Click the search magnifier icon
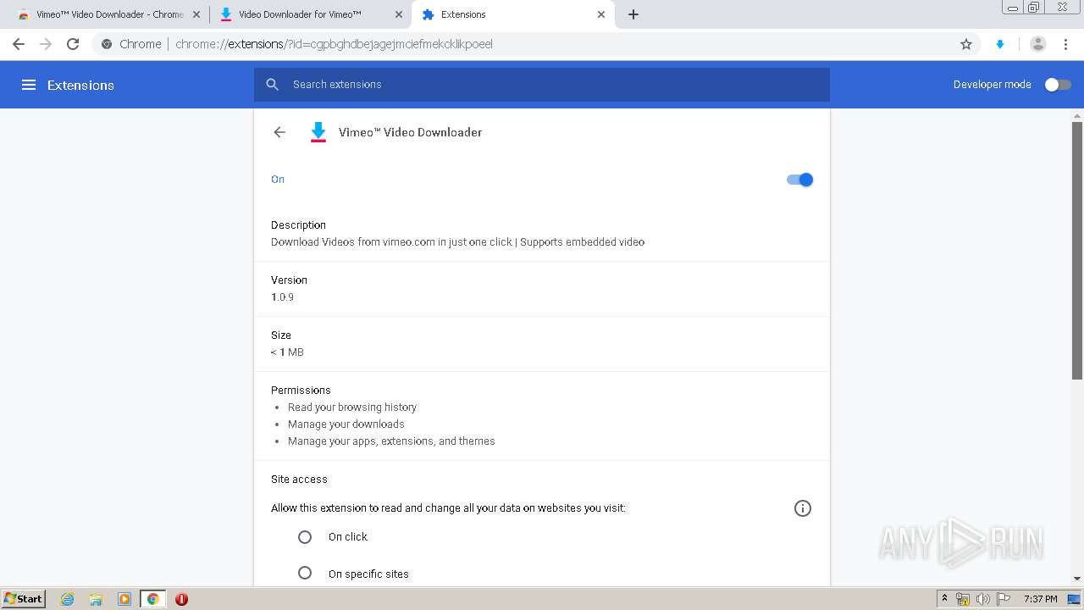The width and height of the screenshot is (1084, 610). tap(272, 85)
